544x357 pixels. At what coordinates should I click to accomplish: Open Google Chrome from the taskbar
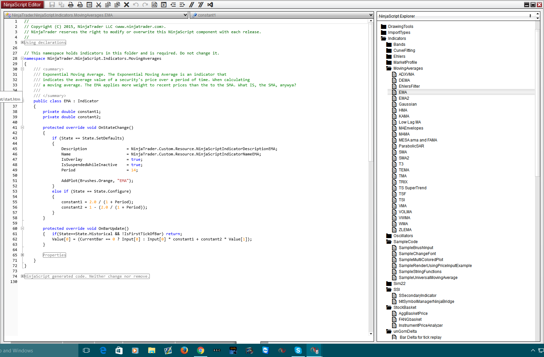200,350
